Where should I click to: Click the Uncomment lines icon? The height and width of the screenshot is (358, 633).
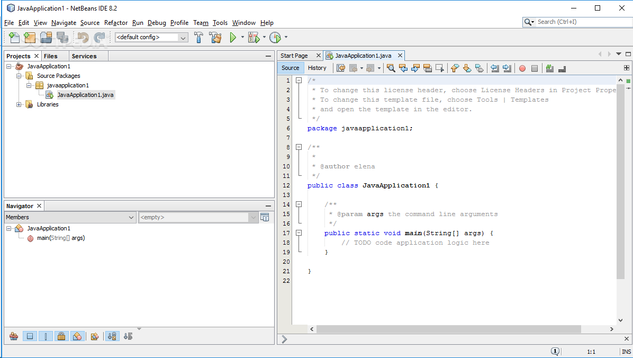tap(562, 68)
